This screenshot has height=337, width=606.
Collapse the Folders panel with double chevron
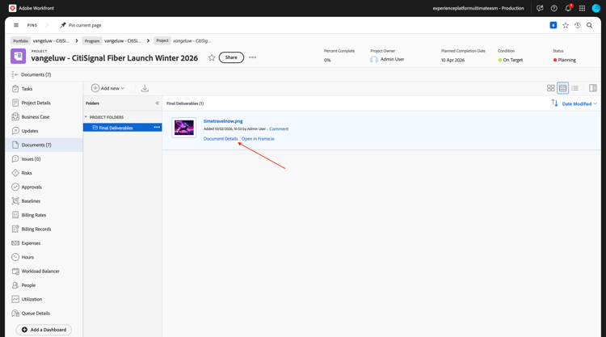click(157, 103)
